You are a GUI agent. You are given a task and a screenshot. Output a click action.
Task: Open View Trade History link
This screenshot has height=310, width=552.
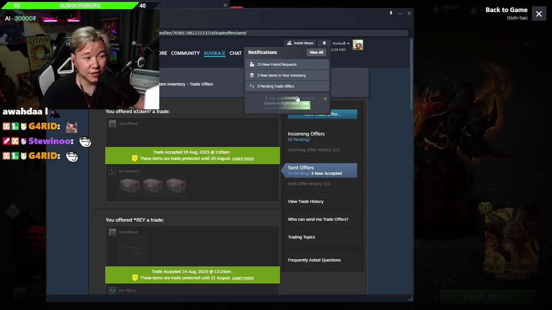tap(305, 201)
